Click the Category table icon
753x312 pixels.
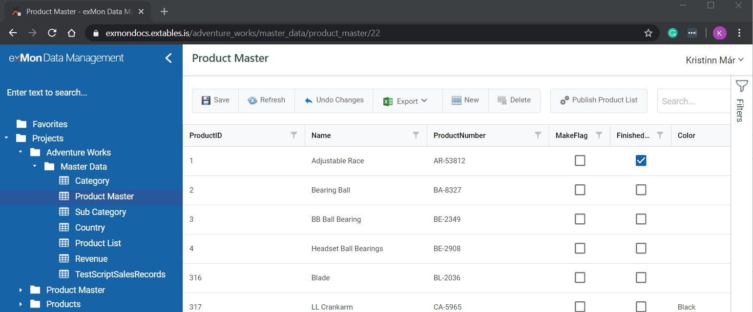pyautogui.click(x=64, y=181)
